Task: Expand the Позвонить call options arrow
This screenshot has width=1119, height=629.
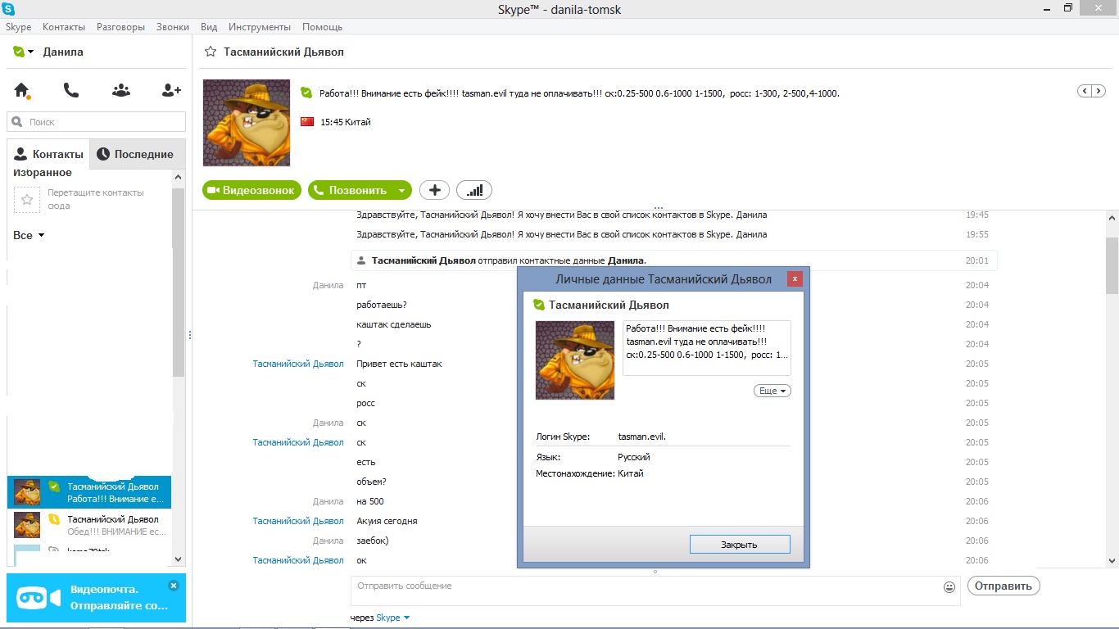Action: tap(401, 190)
